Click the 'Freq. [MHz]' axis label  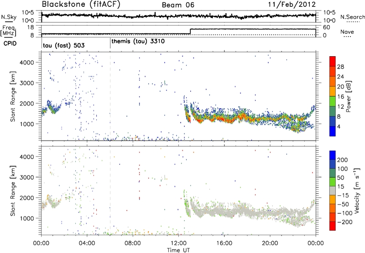tap(9, 31)
